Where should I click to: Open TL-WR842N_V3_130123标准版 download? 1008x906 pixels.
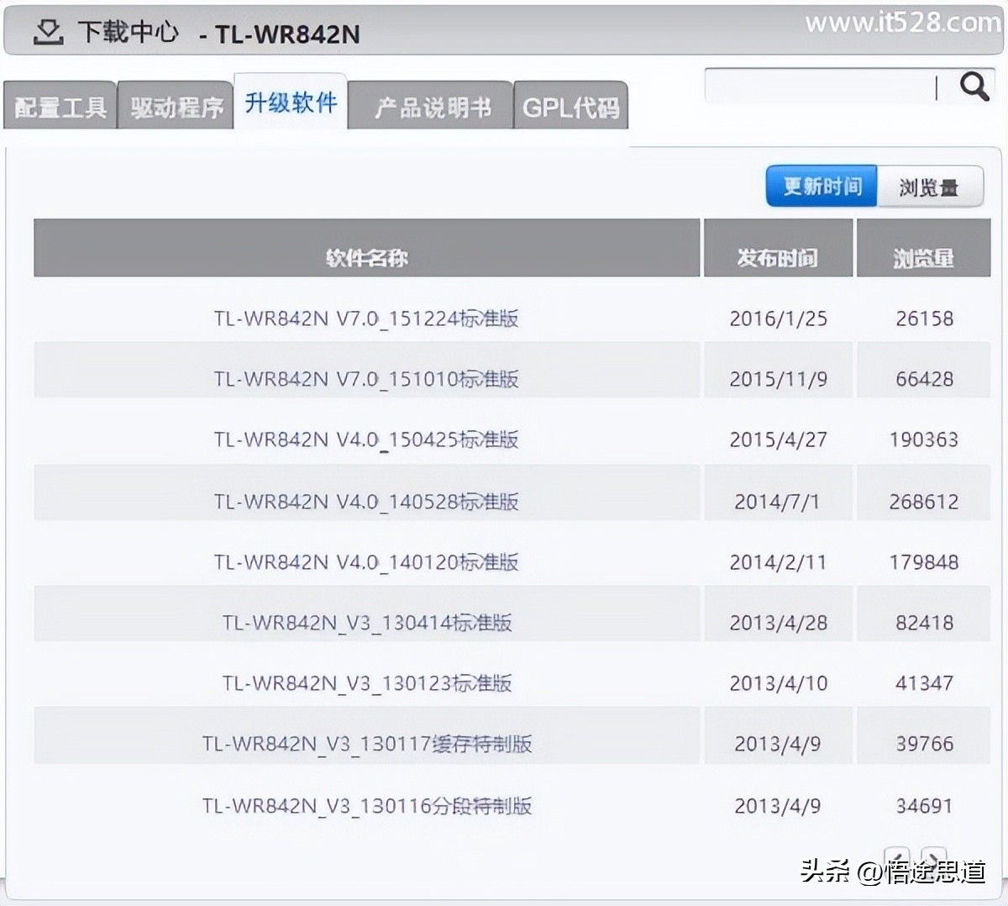click(x=367, y=683)
